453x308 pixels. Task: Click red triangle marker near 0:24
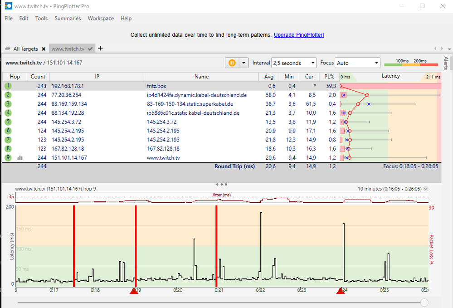(x=341, y=291)
